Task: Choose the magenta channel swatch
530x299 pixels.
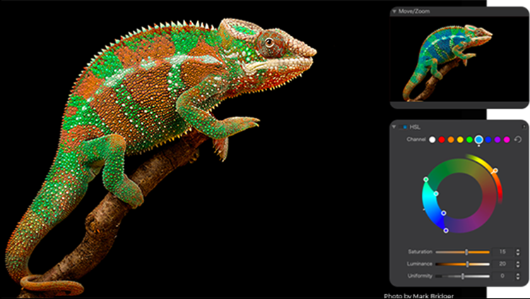Action: coord(507,140)
